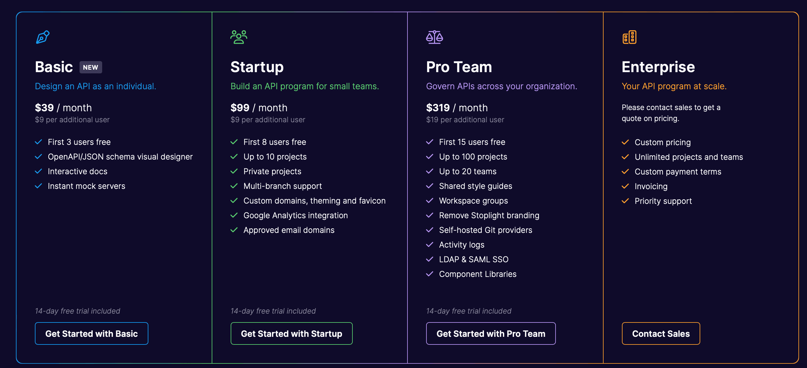Click the Google Analytics integration feature
807x368 pixels.
pos(296,215)
